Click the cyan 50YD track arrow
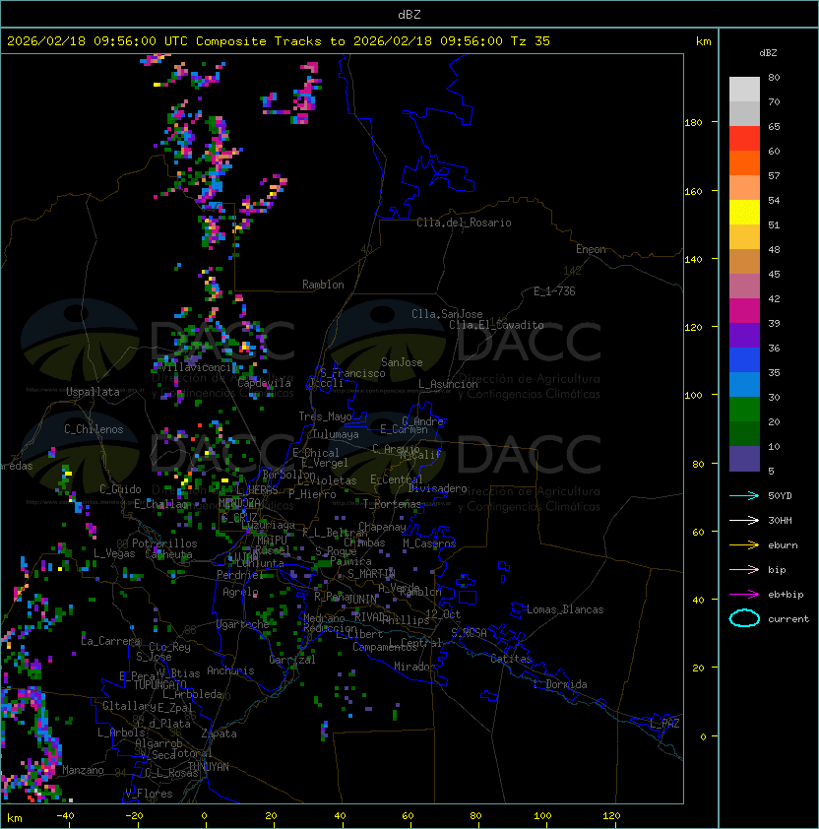 click(x=744, y=495)
